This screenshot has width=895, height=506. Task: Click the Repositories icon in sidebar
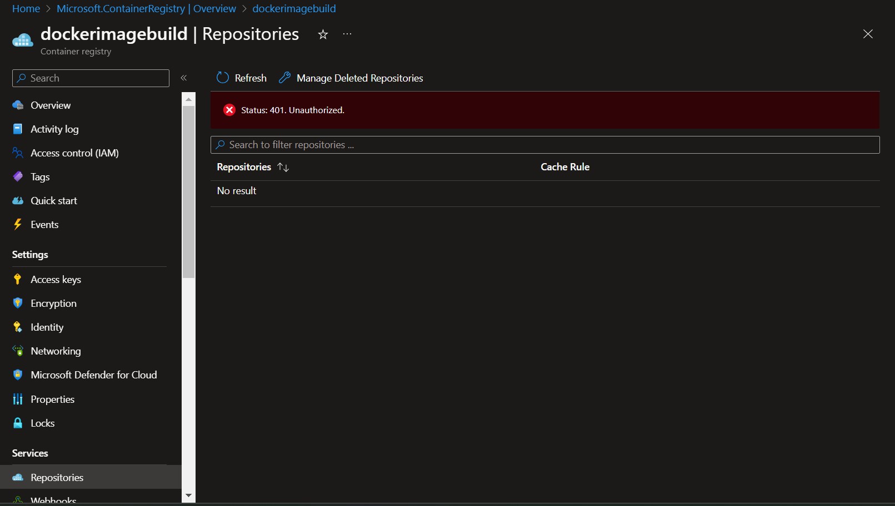pyautogui.click(x=18, y=478)
